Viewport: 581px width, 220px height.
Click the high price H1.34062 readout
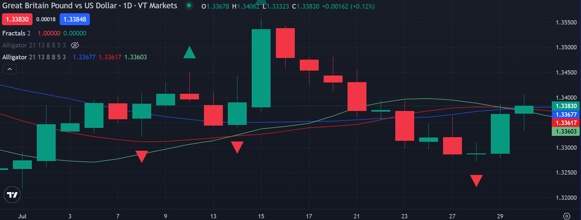(x=246, y=6)
